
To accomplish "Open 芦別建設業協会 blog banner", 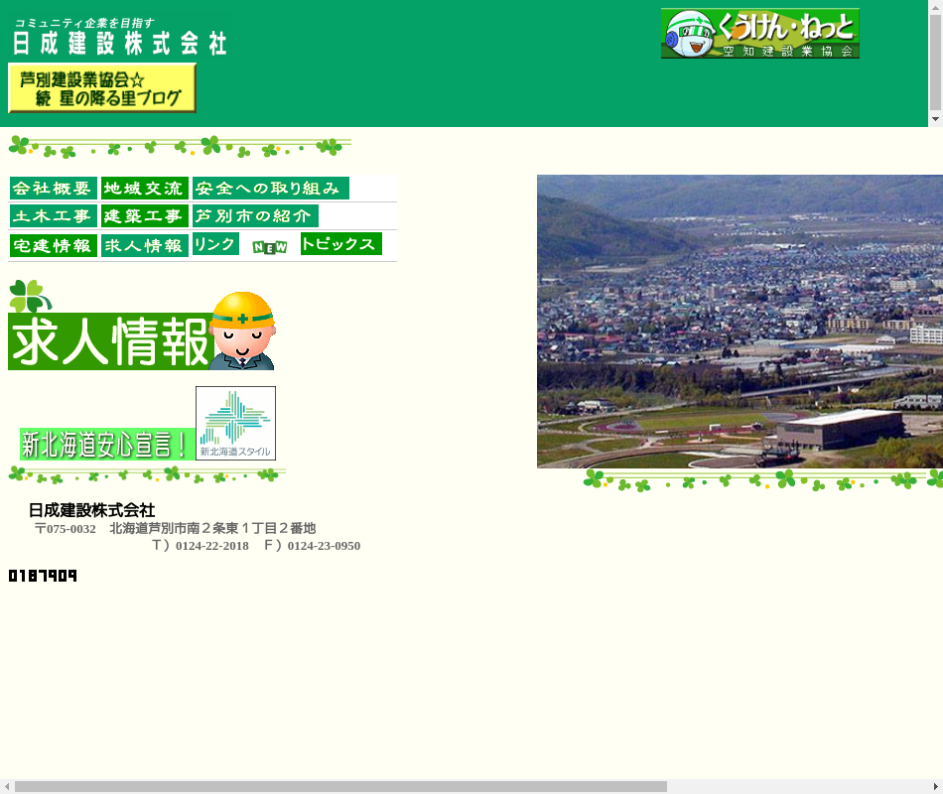I will [102, 88].
